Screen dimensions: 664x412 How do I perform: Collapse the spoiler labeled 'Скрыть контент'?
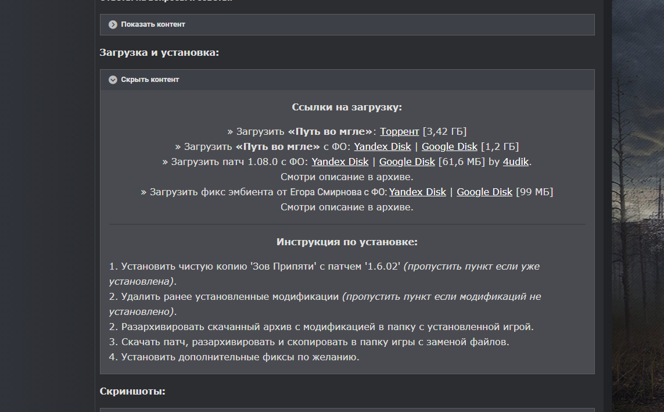coord(150,80)
